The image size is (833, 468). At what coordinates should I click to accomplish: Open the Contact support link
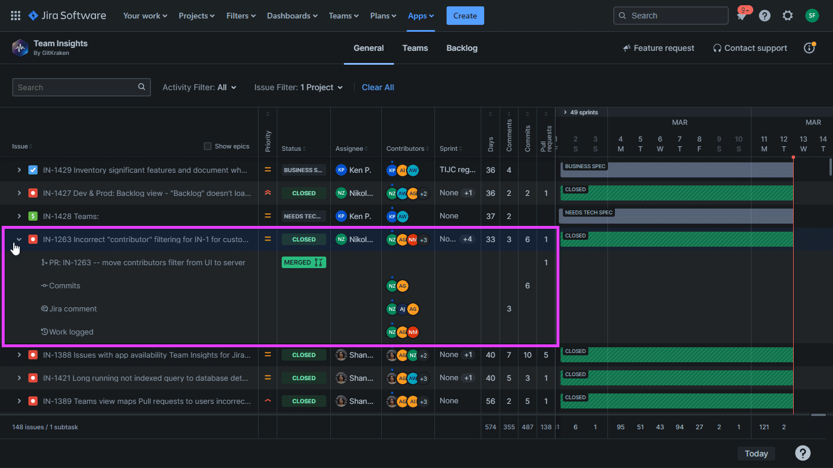pos(750,48)
